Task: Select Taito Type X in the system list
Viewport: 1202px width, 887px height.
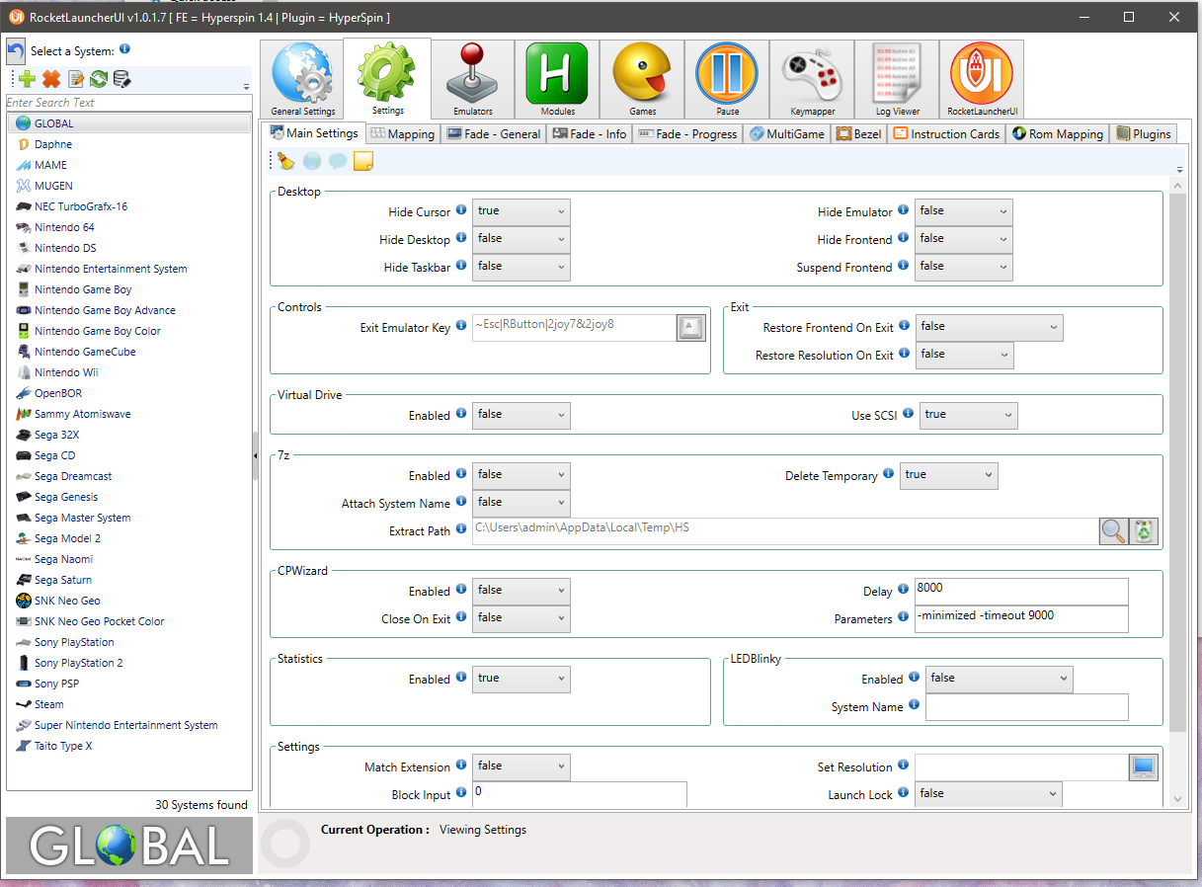Action: pos(128,746)
